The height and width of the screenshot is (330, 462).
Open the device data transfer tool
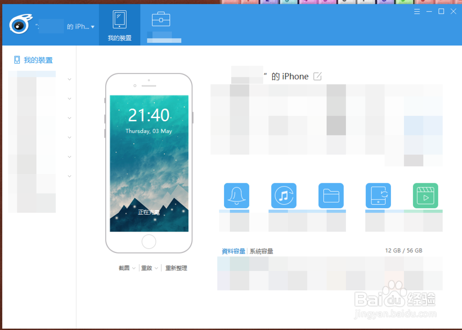(x=378, y=195)
